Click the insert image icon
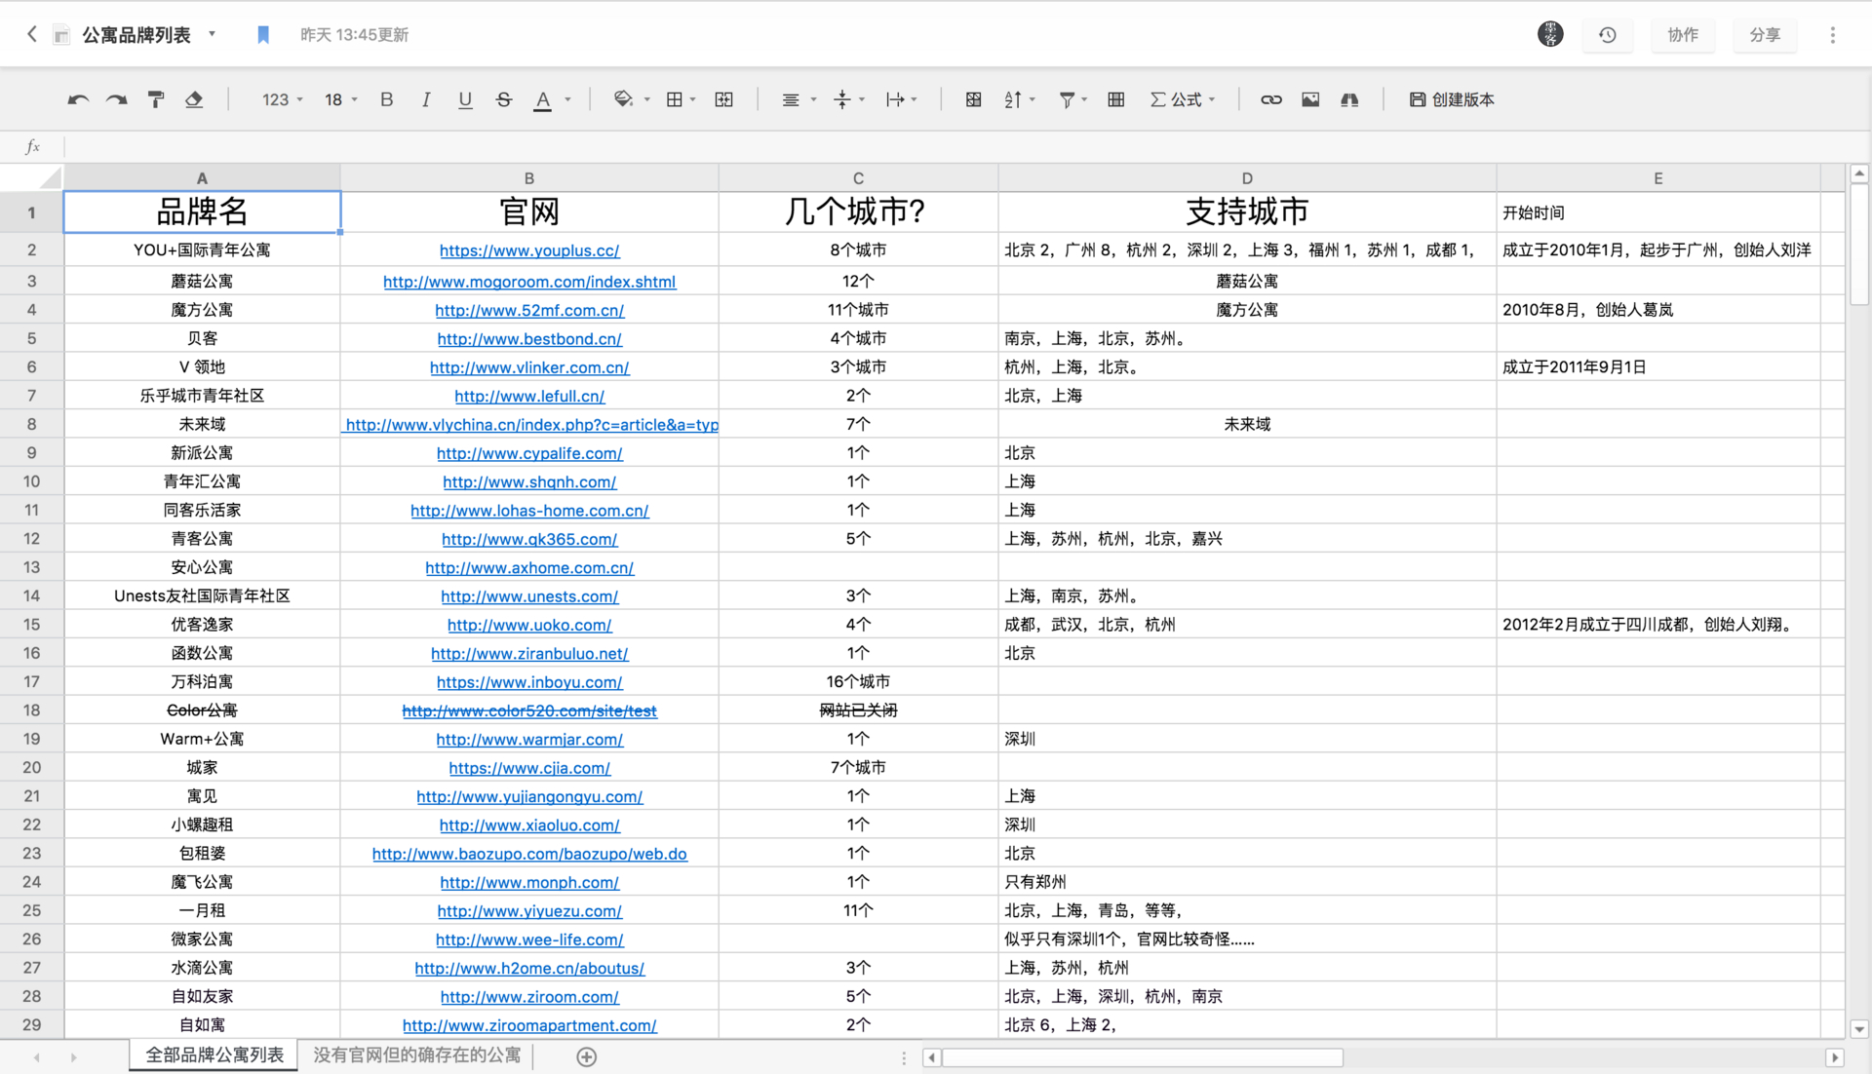This screenshot has width=1872, height=1074. [1310, 99]
